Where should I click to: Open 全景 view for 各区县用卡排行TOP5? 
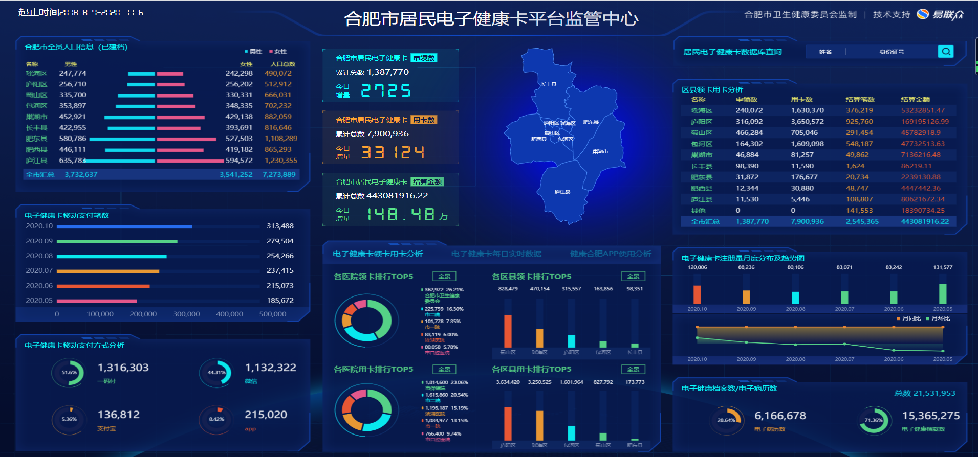(633, 370)
